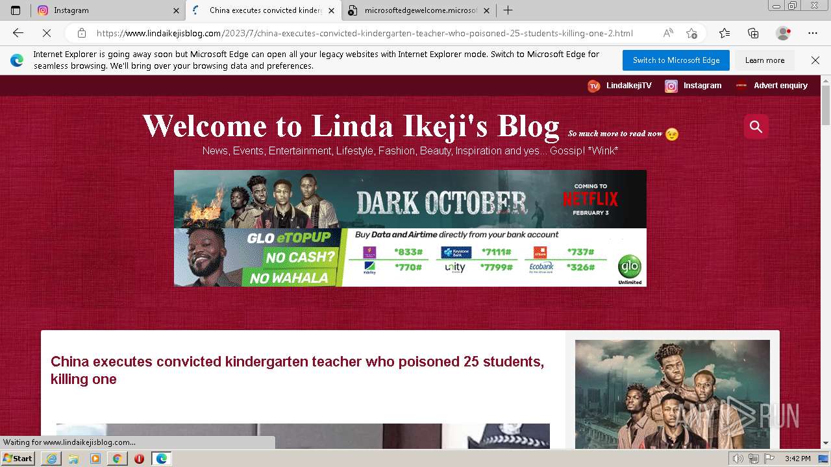Switch to the Instagram tab
The image size is (831, 467).
(x=108, y=10)
